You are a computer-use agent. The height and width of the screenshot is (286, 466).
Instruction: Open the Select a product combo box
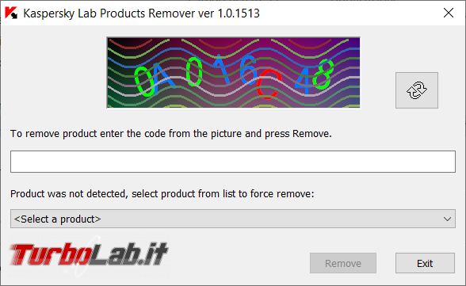click(233, 219)
